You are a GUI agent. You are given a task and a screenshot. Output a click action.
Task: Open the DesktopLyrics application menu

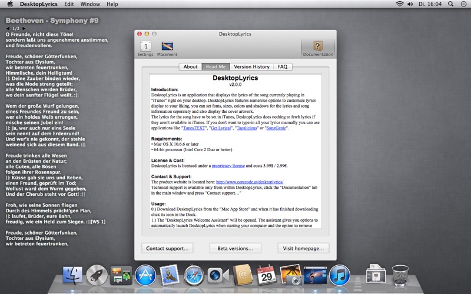tap(38, 4)
